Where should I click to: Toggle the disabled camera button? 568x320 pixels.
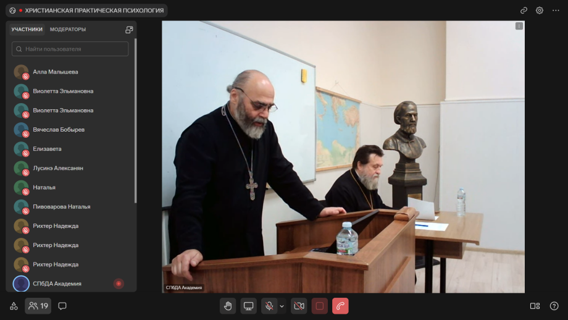(299, 306)
